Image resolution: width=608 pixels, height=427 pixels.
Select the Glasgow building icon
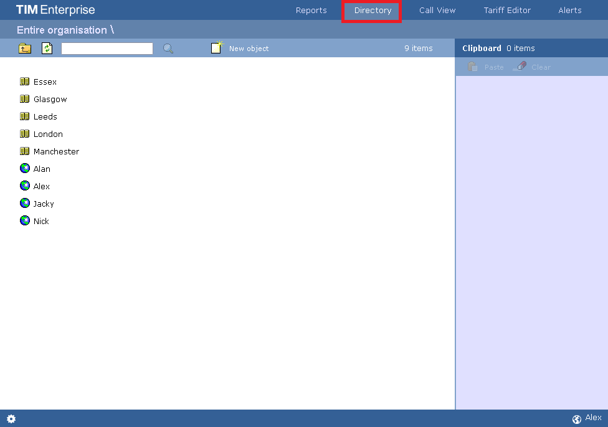(x=25, y=99)
